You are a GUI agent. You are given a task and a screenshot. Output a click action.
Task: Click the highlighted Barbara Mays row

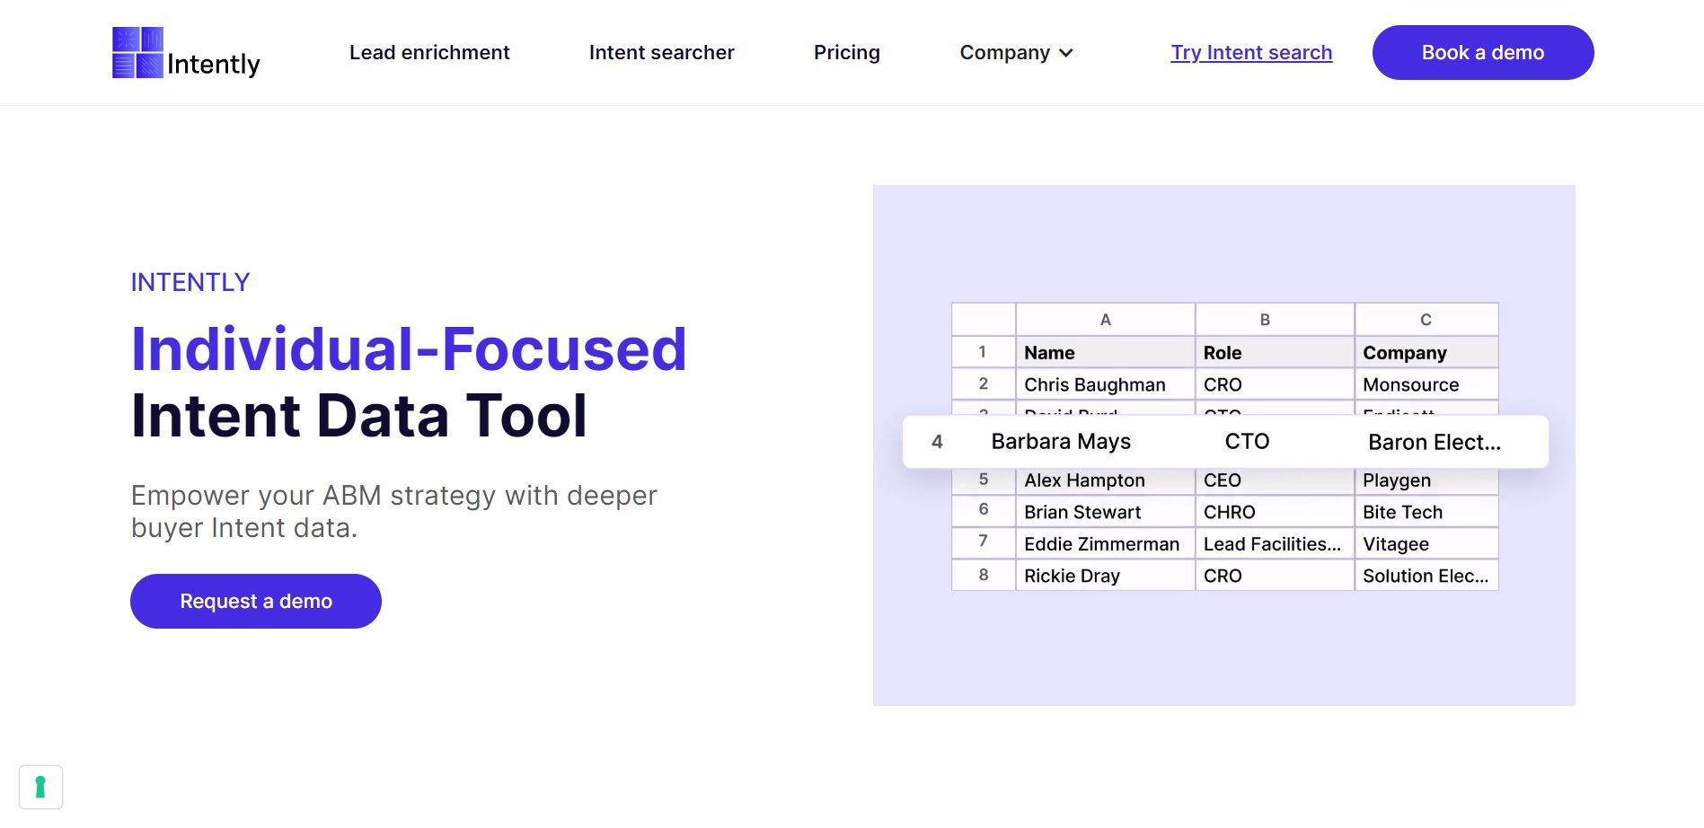1225,442
